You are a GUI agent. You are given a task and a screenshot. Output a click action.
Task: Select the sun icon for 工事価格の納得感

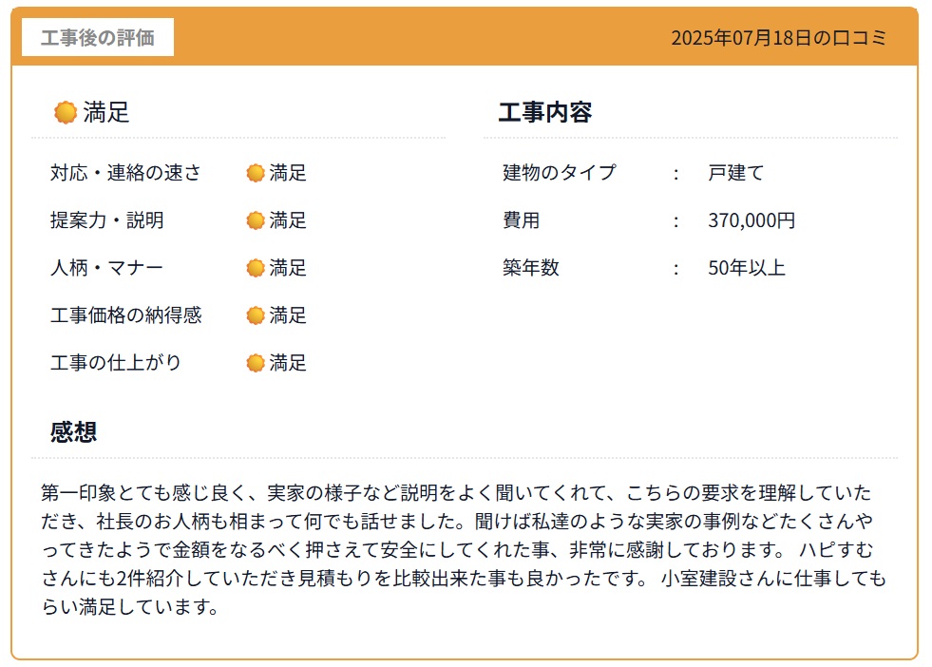point(256,315)
